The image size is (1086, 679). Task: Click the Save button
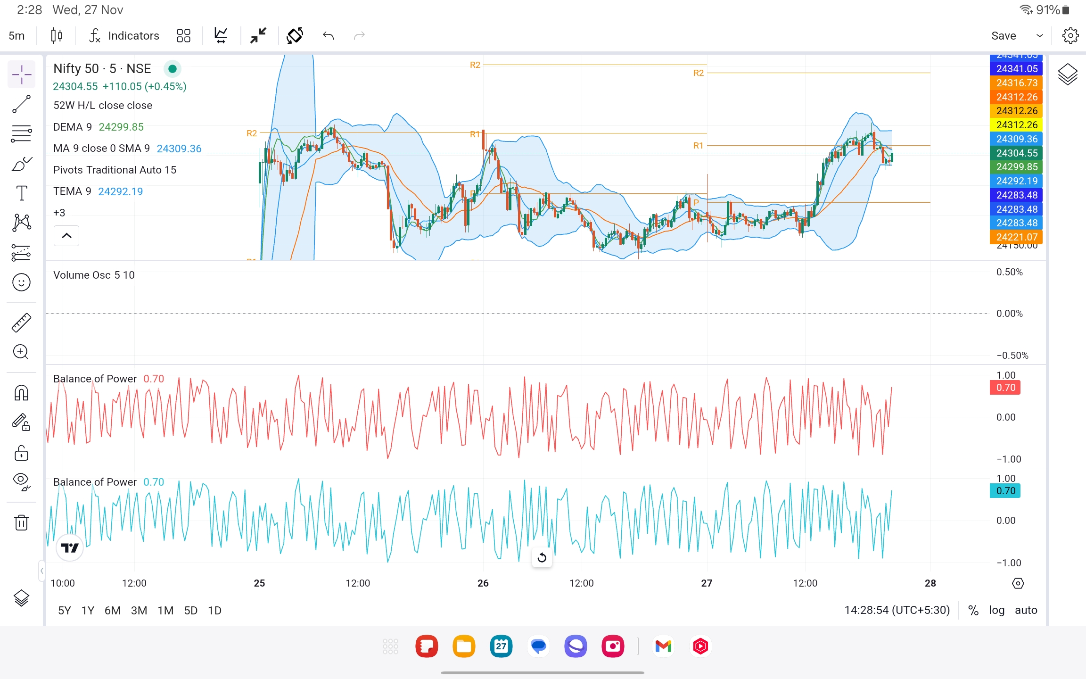[x=1004, y=35]
